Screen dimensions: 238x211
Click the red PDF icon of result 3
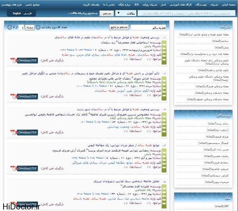pyautogui.click(x=13, y=132)
